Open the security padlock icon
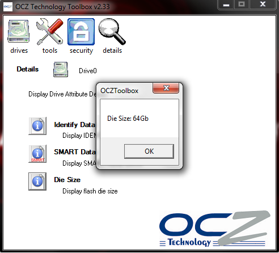The image size is (279, 253). point(81,32)
